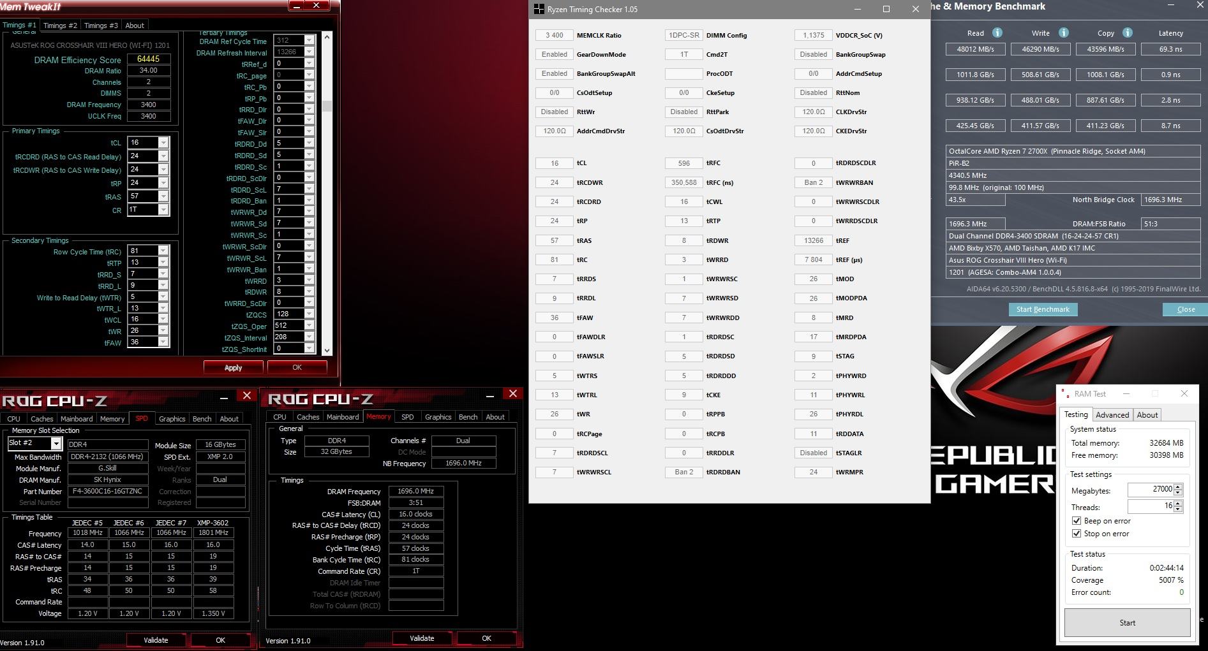Click the Threads input field

1151,506
